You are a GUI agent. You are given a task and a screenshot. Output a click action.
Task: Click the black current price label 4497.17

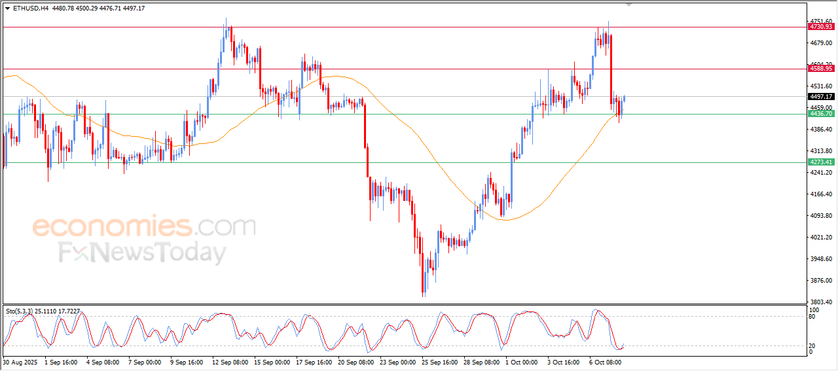point(821,96)
